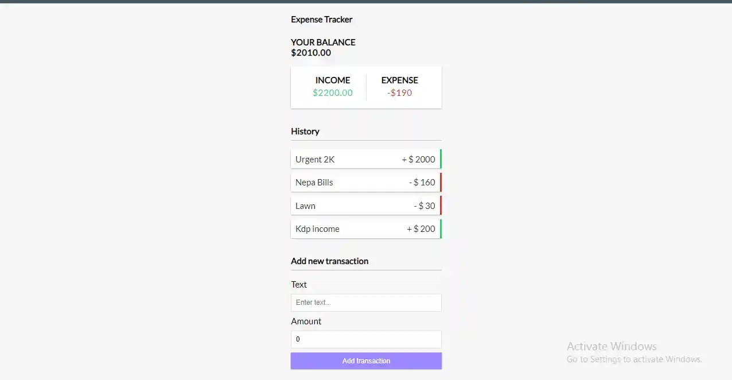
Task: Click the Expense Tracker title
Action: (322, 19)
